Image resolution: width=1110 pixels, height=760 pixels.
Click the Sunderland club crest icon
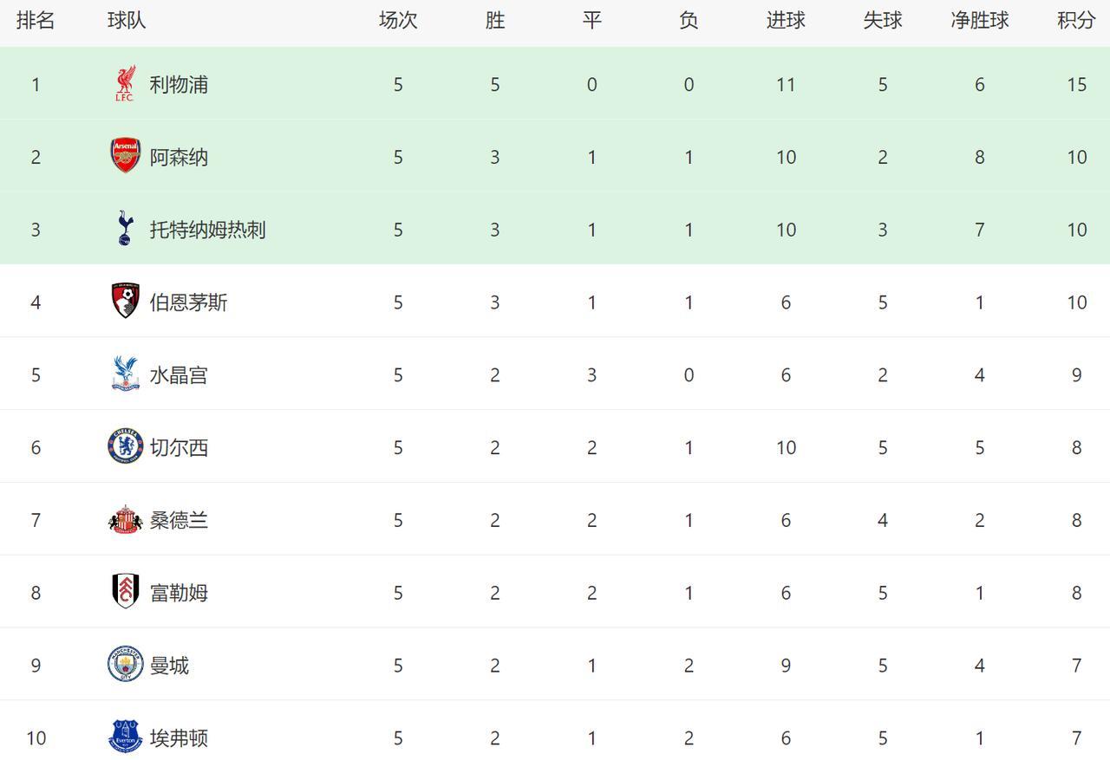(x=126, y=520)
